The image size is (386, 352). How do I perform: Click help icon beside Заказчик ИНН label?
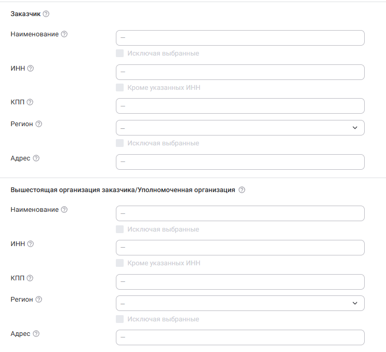pos(30,69)
